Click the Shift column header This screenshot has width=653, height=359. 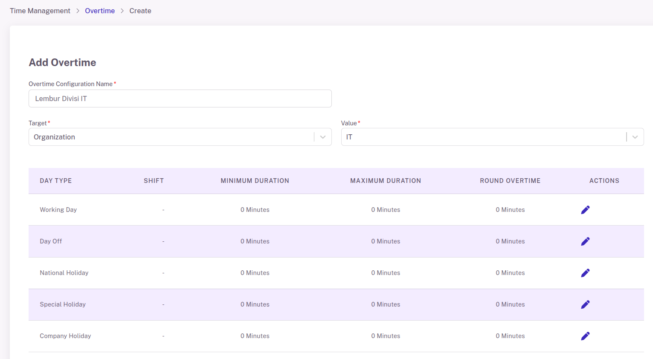[154, 181]
